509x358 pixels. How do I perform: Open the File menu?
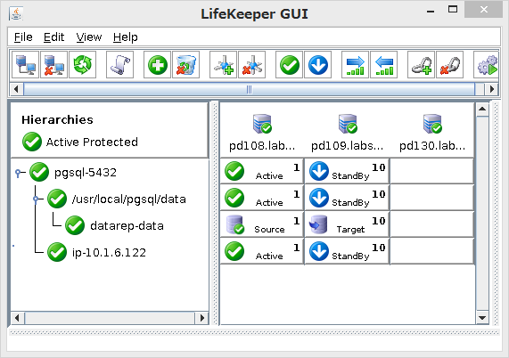pyautogui.click(x=23, y=37)
